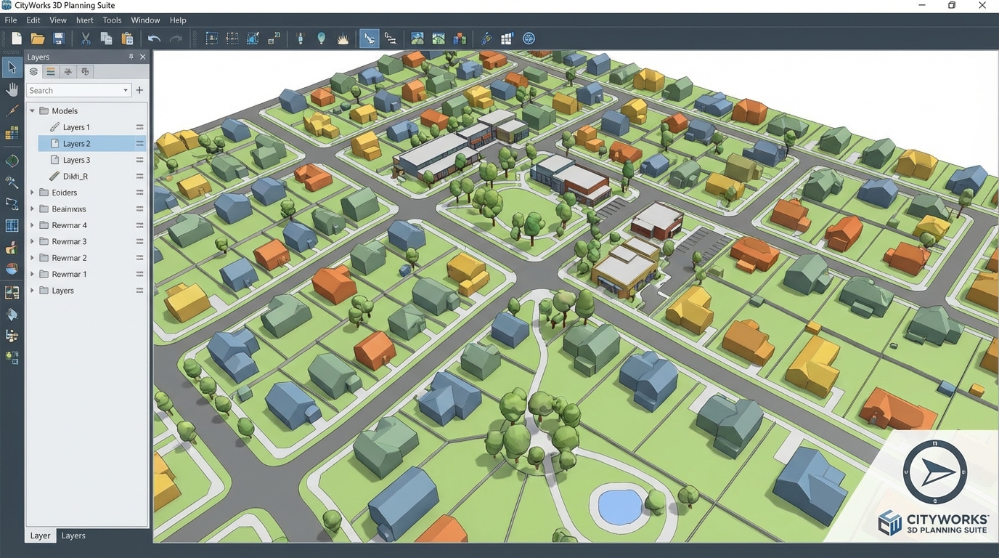Switch the Layers panel to the list view tab

click(x=50, y=71)
